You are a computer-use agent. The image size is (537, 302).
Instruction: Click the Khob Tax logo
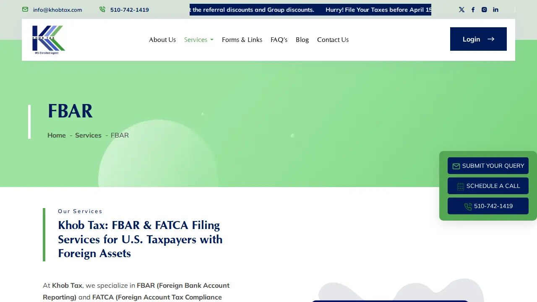click(49, 40)
